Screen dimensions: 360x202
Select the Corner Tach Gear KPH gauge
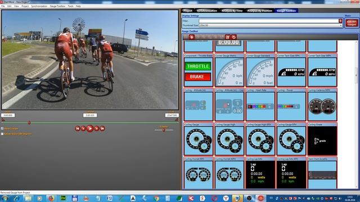coord(291,70)
